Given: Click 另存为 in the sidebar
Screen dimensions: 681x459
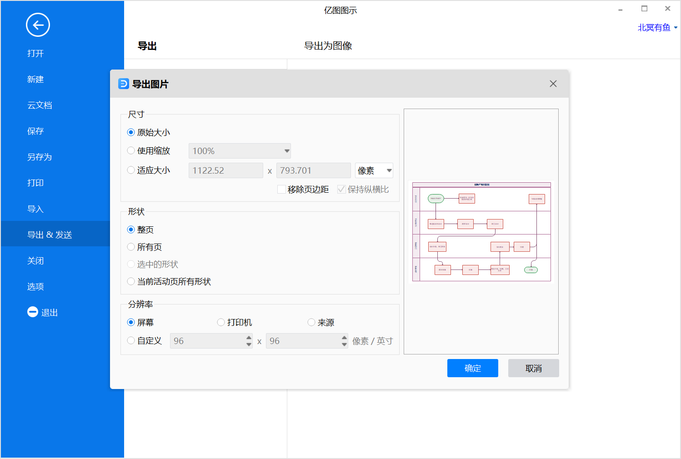Looking at the screenshot, I should (40, 157).
